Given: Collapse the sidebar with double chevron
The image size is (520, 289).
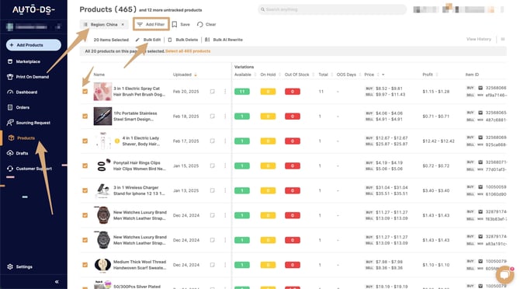Looking at the screenshot, I should tap(57, 282).
